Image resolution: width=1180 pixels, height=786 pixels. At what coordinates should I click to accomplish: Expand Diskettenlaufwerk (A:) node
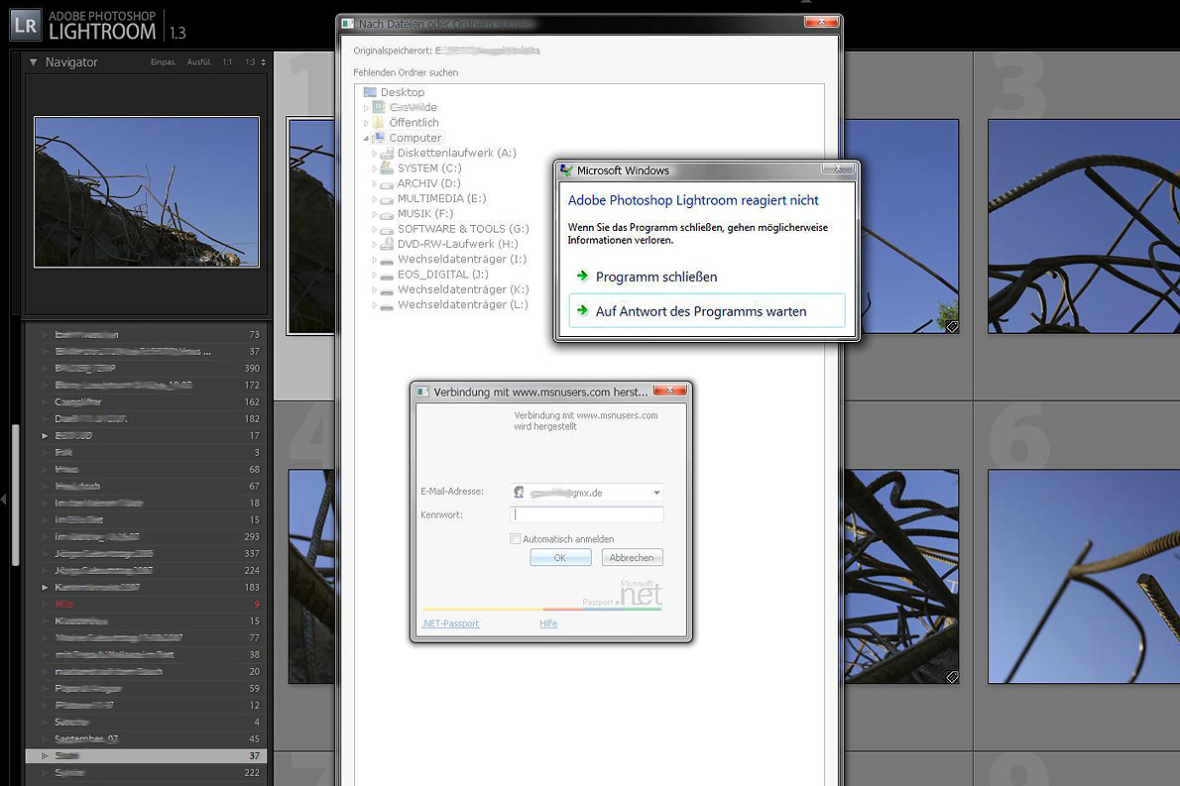[x=375, y=154]
